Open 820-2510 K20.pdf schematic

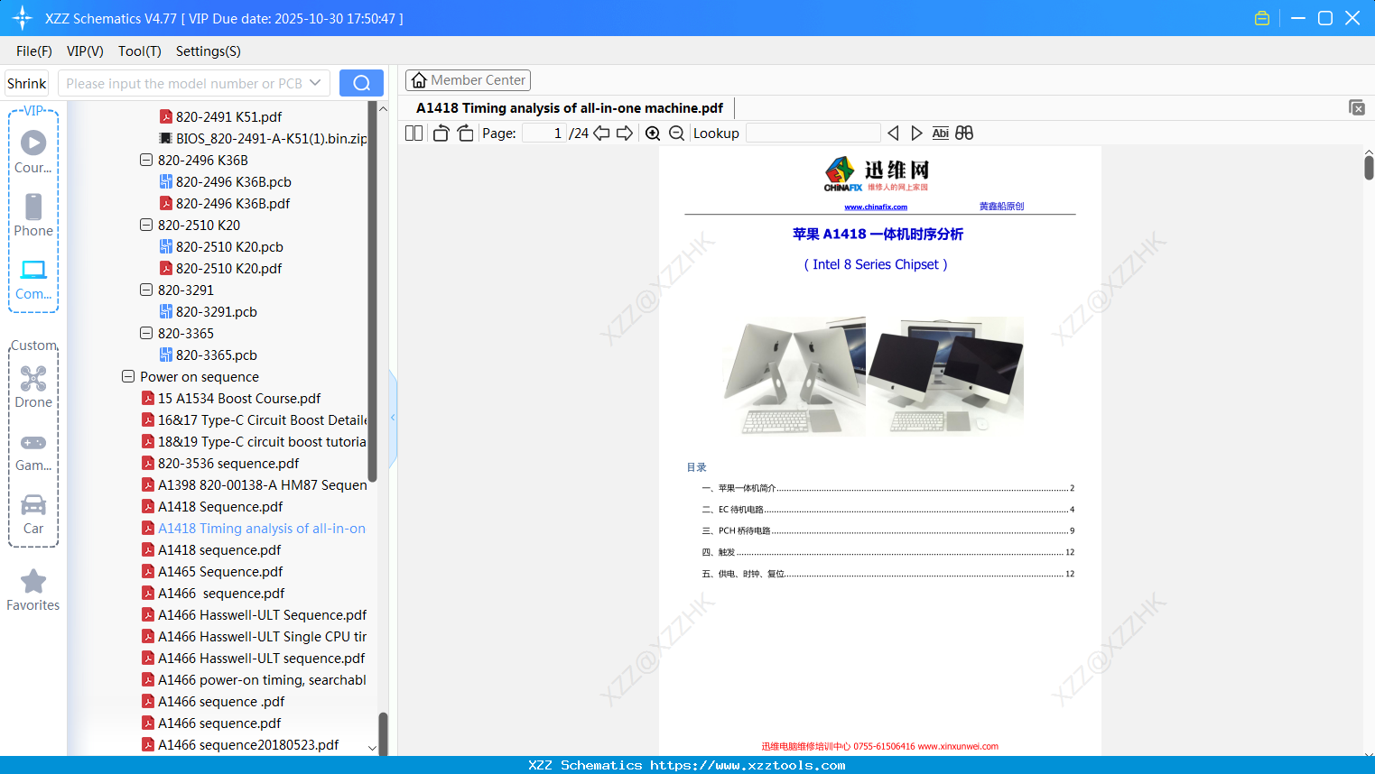pyautogui.click(x=220, y=269)
